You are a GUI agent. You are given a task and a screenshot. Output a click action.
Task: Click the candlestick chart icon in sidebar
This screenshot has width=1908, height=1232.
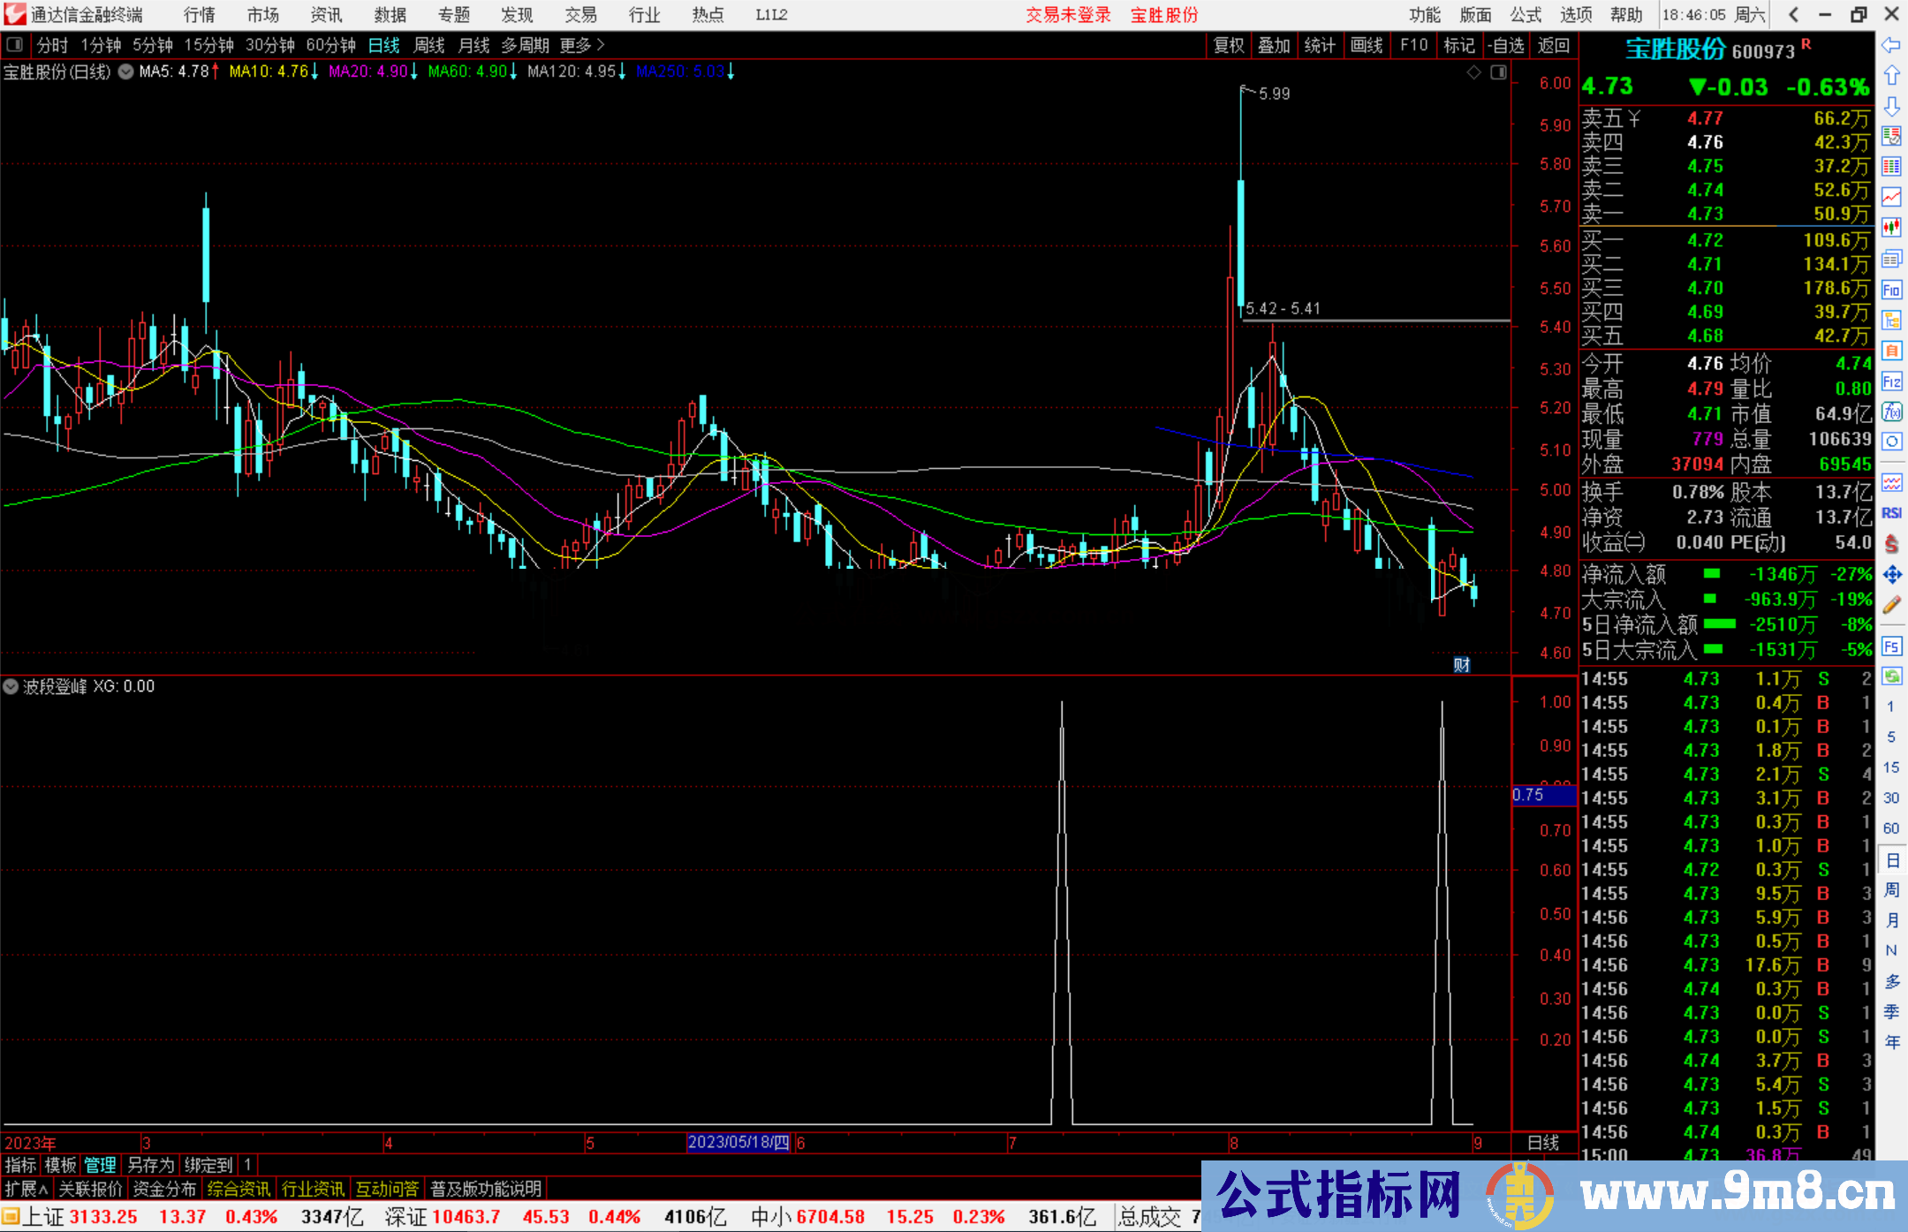click(x=1891, y=228)
